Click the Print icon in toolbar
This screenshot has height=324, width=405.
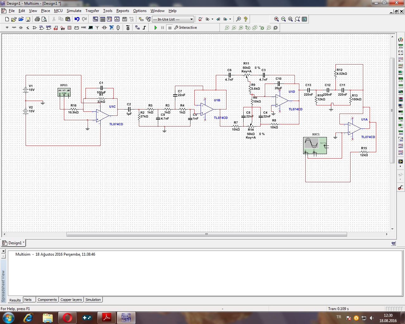point(37,19)
